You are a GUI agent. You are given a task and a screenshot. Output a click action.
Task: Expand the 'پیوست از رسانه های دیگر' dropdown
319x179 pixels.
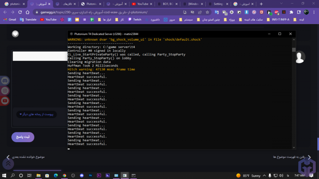click(36, 114)
